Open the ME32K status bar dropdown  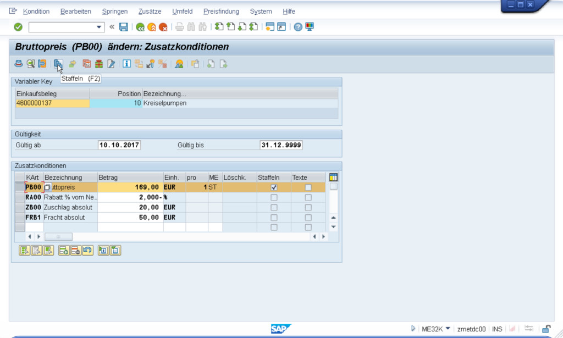point(448,329)
